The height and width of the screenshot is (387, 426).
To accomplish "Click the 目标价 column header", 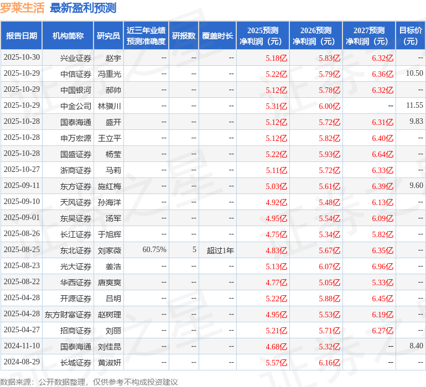I will coord(411,36).
